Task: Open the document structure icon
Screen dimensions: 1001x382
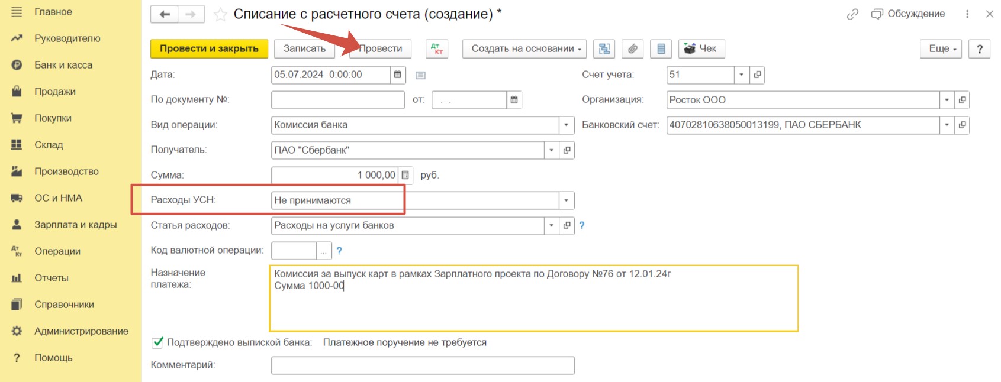Action: (604, 48)
